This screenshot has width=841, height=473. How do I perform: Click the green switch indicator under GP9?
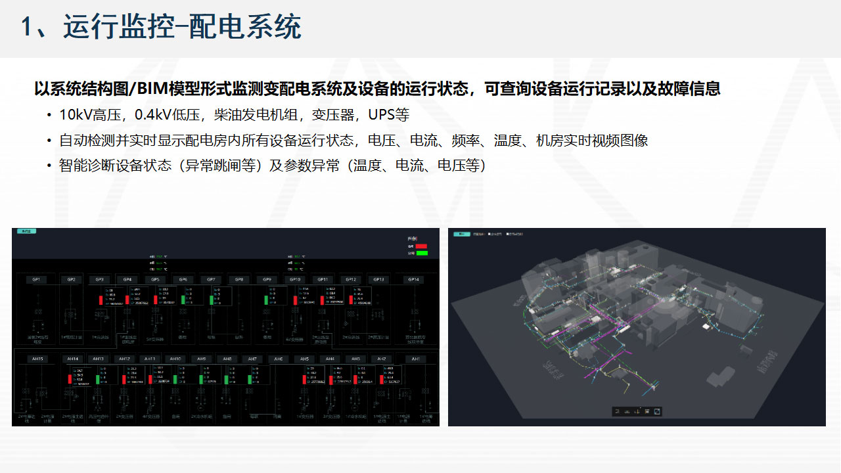coord(267,300)
